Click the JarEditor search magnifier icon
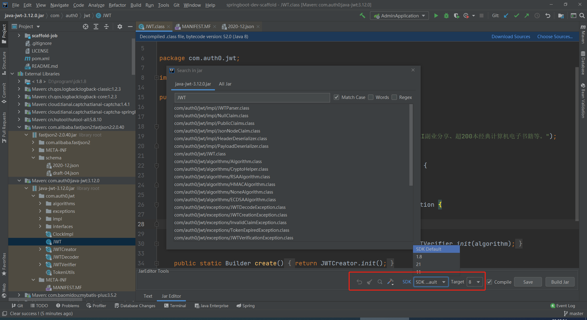The height and width of the screenshot is (320, 587). [x=380, y=282]
